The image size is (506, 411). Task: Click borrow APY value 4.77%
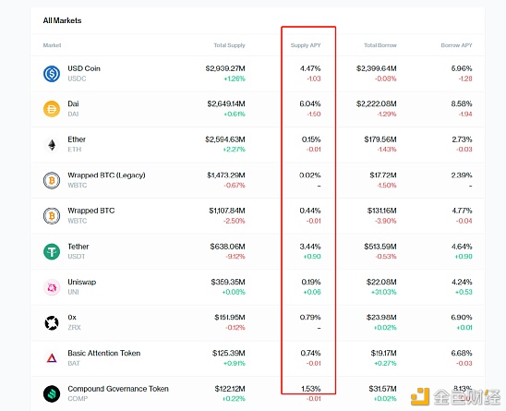[462, 211]
